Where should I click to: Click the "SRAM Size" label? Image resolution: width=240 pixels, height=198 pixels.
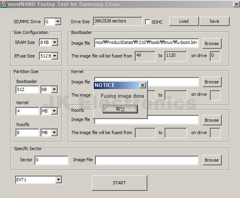25,43
